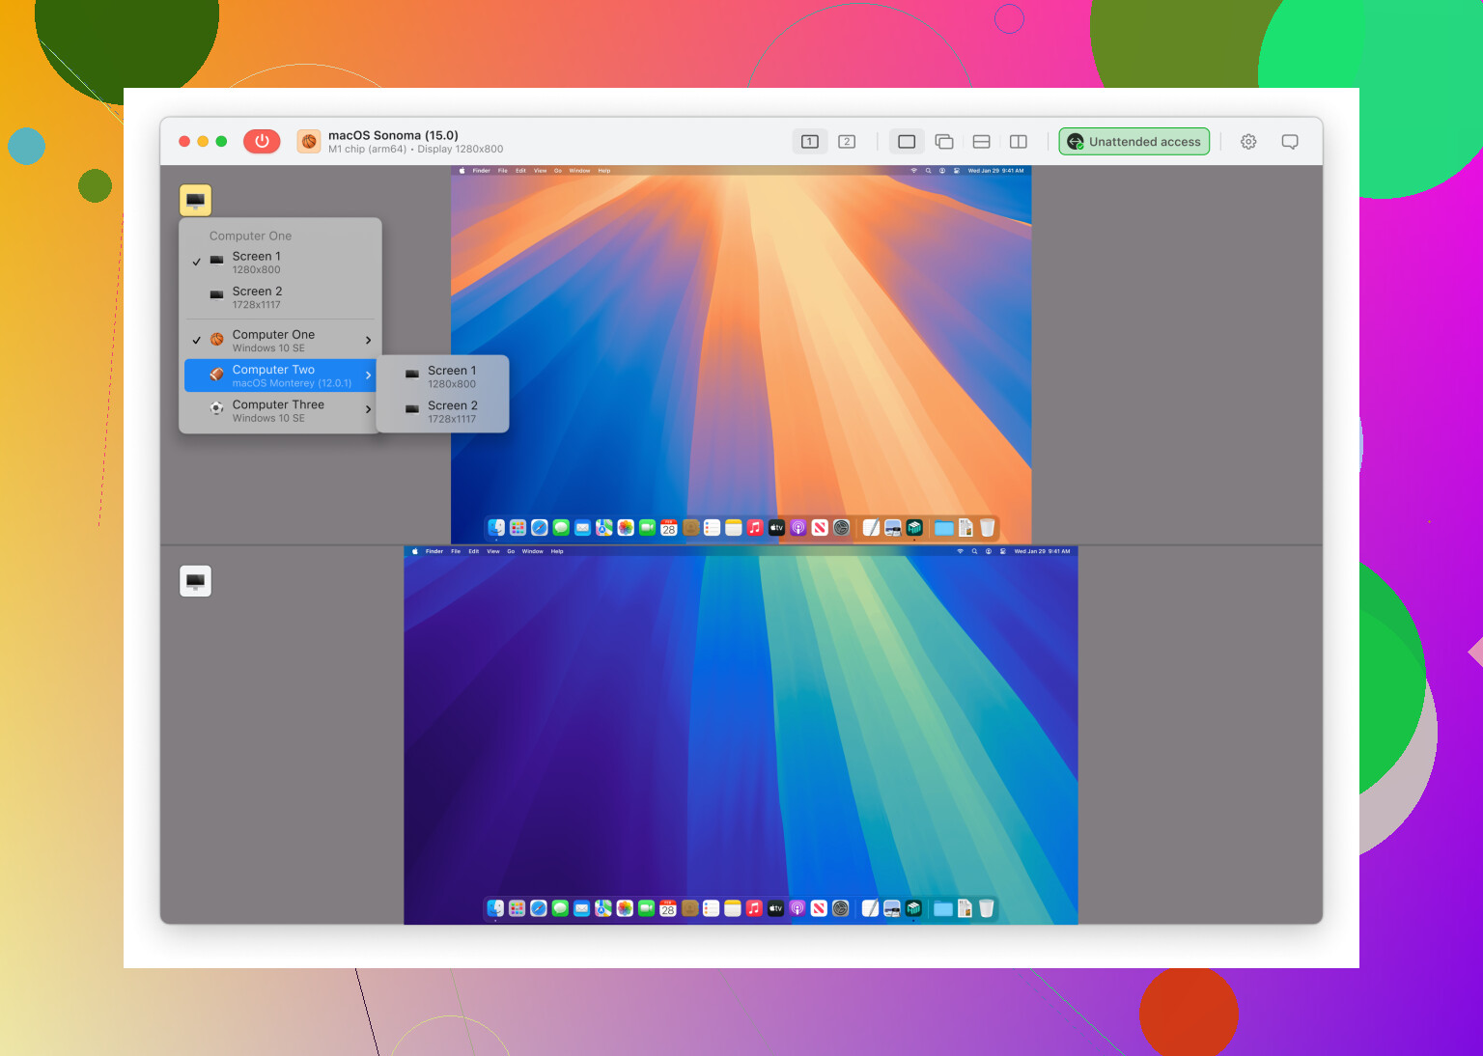Screen dimensions: 1483x1056
Task: Click Wi-Fi icon in upper remote menubar
Action: (913, 171)
